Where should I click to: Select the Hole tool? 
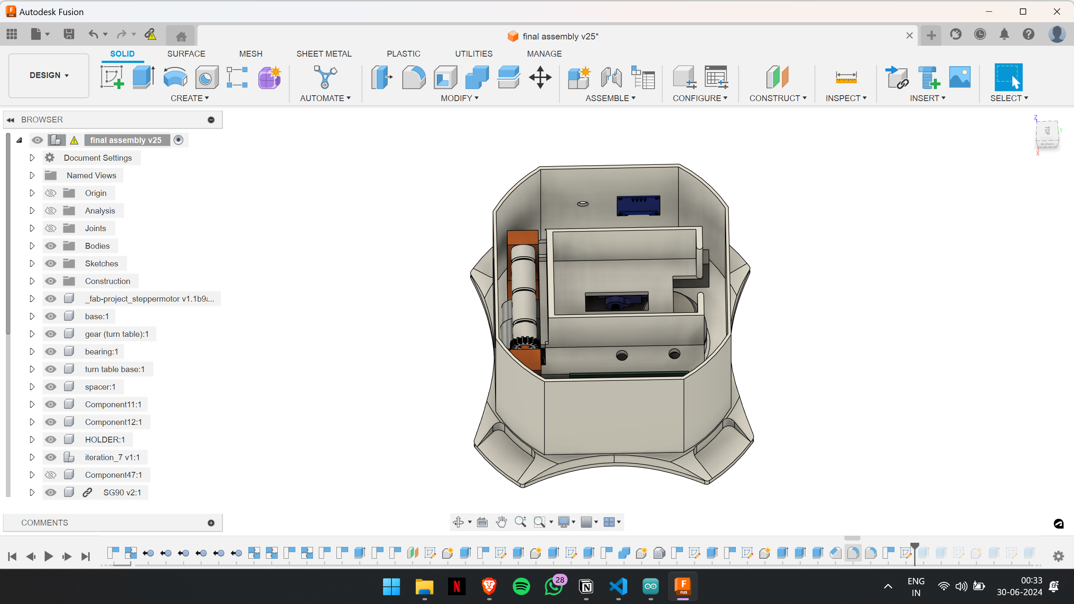[x=206, y=77]
